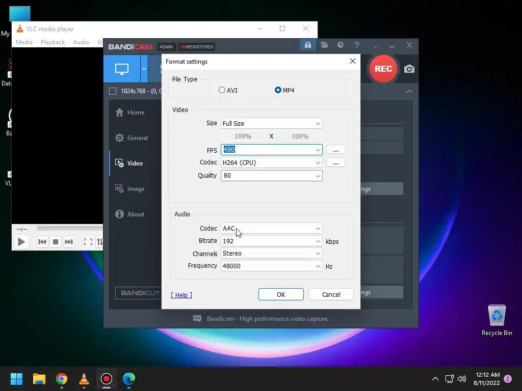
Task: Open the notification badge showing 2
Action: coord(508,379)
